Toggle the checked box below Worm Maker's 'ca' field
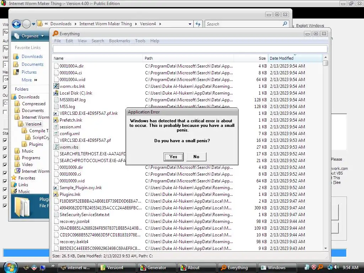Screen dimensions: 364x273 (5, 87)
